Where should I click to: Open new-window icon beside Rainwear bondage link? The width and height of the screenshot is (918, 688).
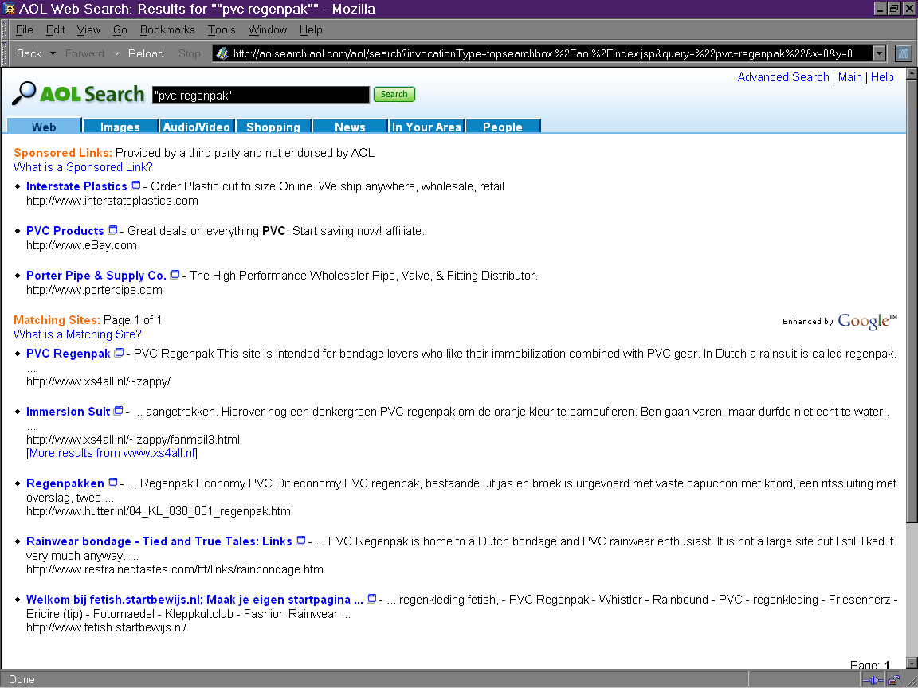(300, 541)
